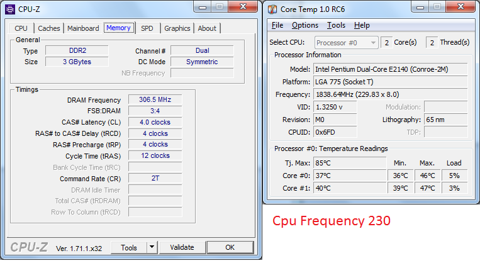Click the FSB:DRAM value 3:4

point(155,111)
